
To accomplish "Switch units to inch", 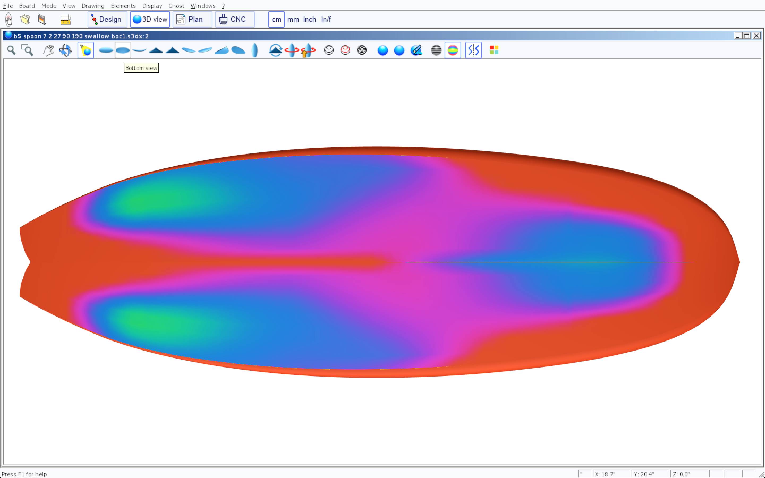I will tap(309, 20).
